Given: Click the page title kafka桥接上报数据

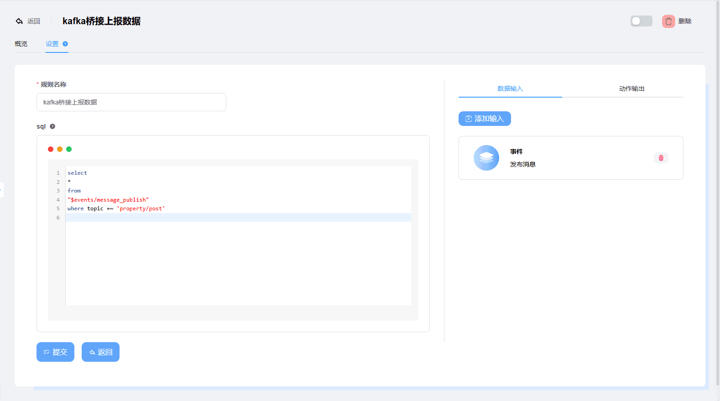Looking at the screenshot, I should point(101,21).
